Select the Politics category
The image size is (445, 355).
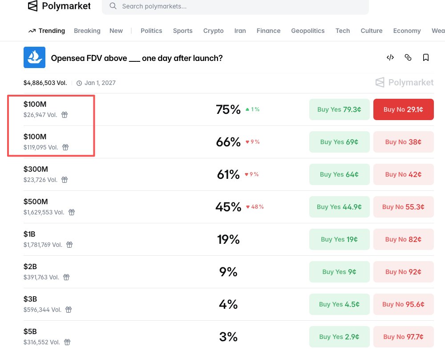pyautogui.click(x=151, y=31)
